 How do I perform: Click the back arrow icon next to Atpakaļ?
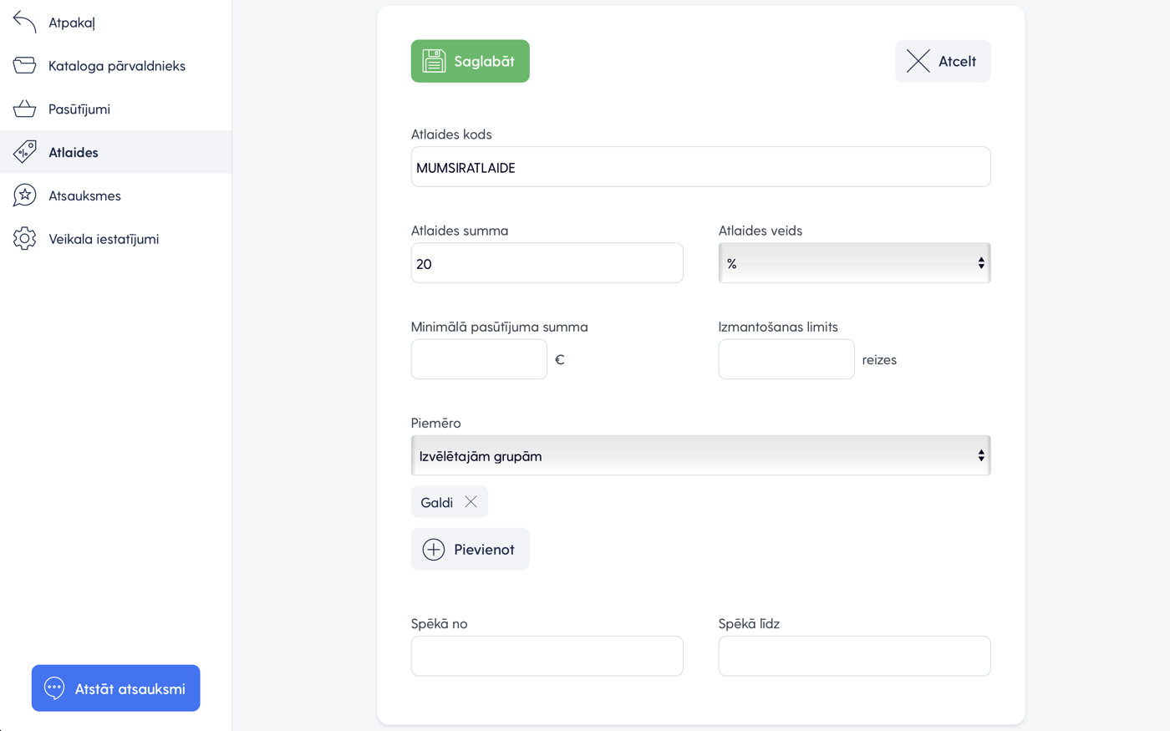tap(24, 22)
